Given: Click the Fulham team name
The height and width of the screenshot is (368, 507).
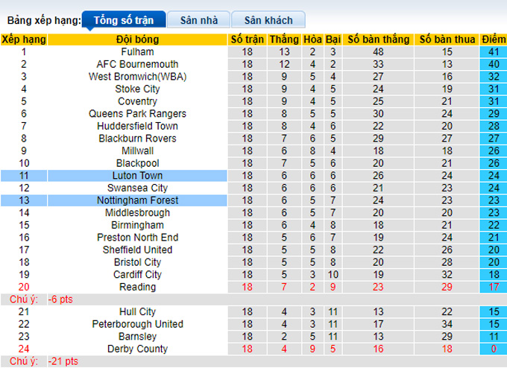Looking at the screenshot, I should pyautogui.click(x=136, y=52).
